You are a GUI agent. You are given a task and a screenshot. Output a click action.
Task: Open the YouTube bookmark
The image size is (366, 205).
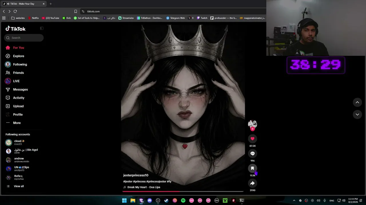click(50, 18)
